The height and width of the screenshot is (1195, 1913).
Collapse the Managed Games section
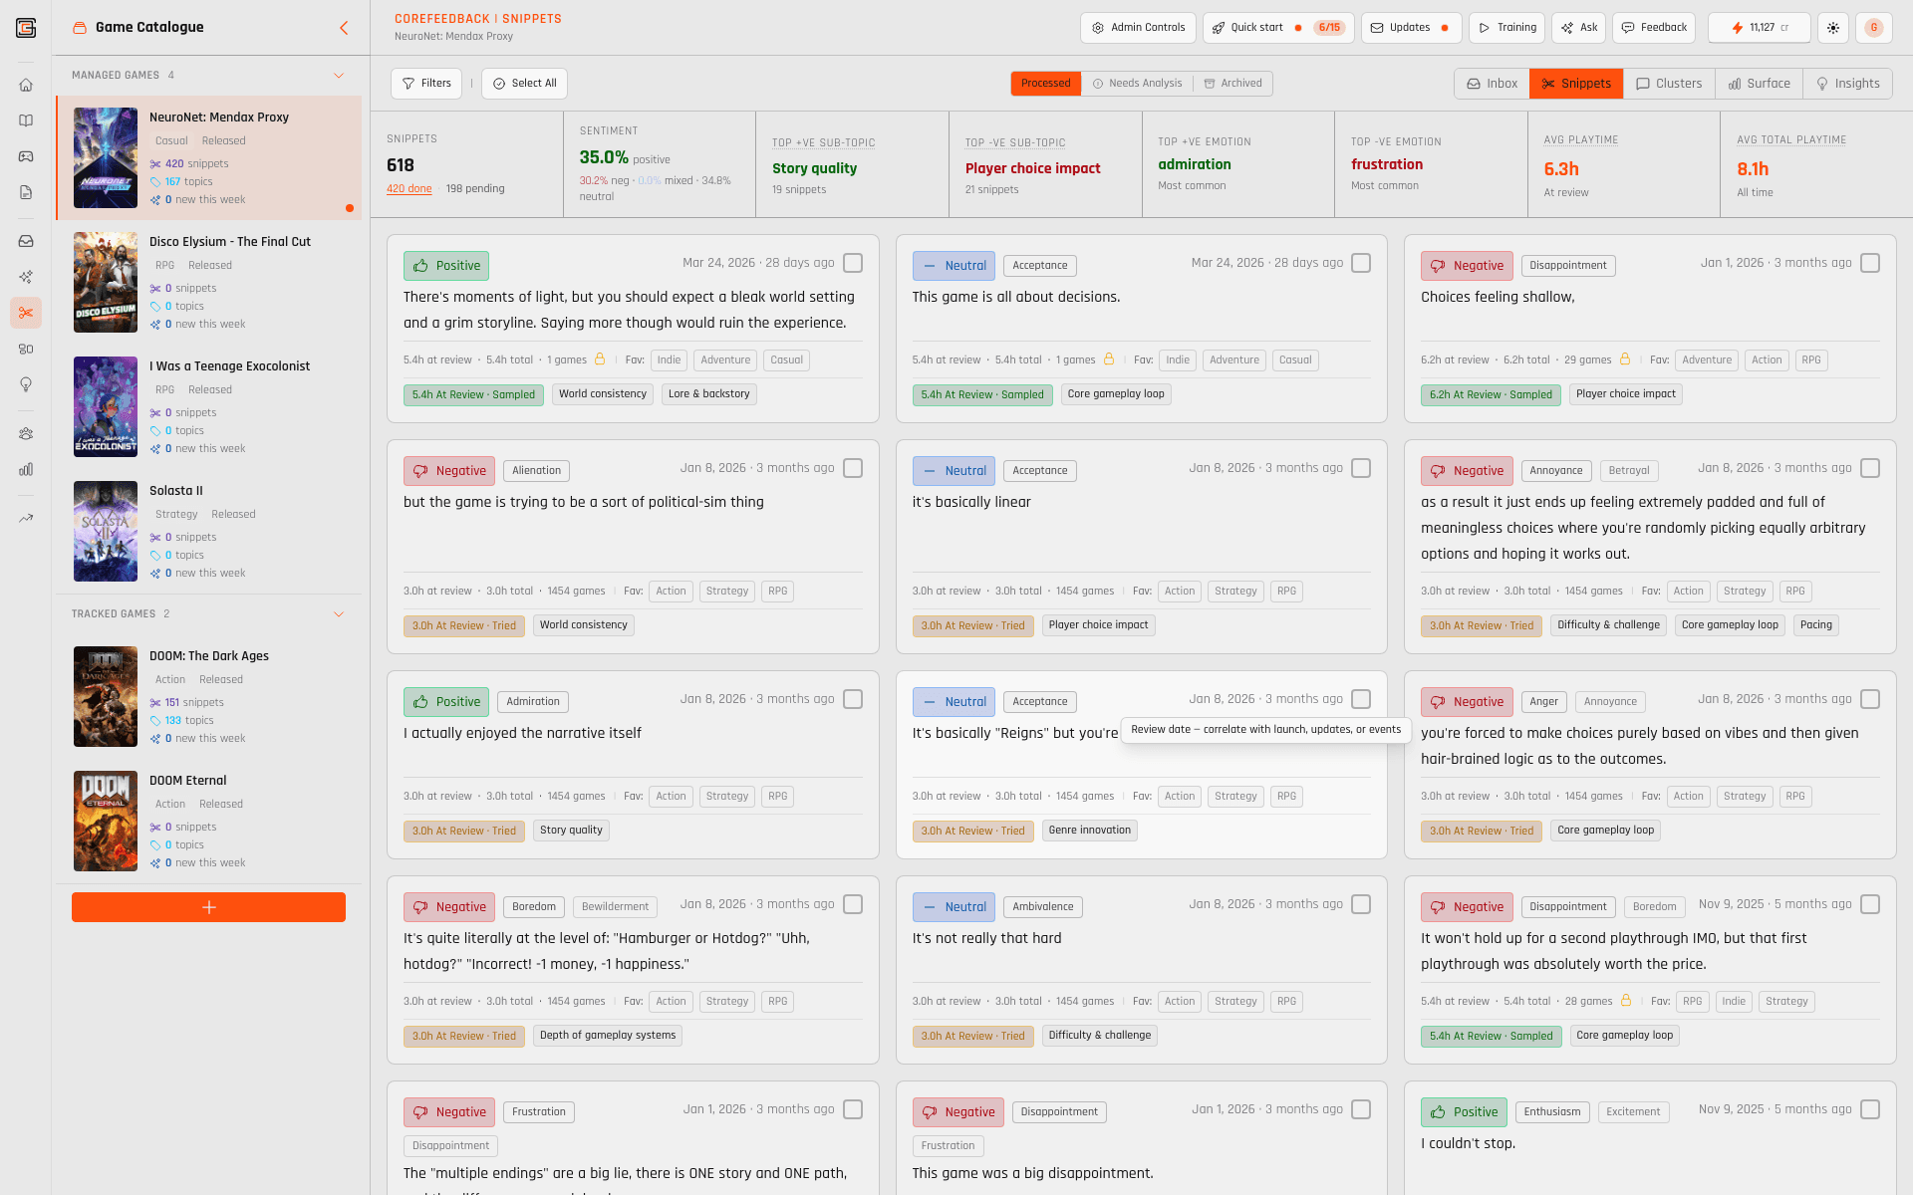click(x=339, y=75)
